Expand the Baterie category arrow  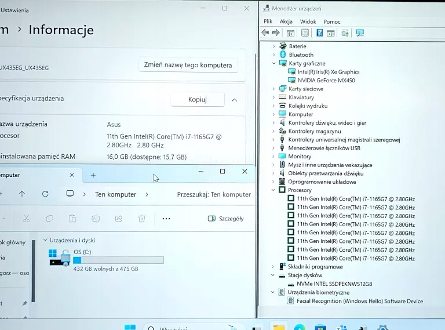(x=273, y=46)
